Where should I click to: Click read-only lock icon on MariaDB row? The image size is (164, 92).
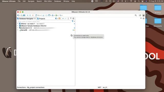click(73, 30)
